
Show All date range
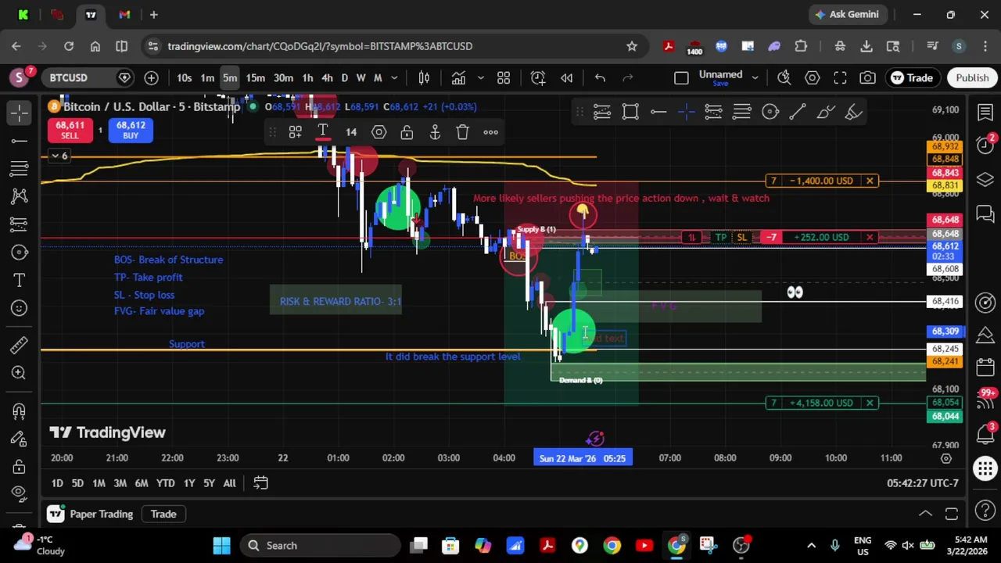229,483
